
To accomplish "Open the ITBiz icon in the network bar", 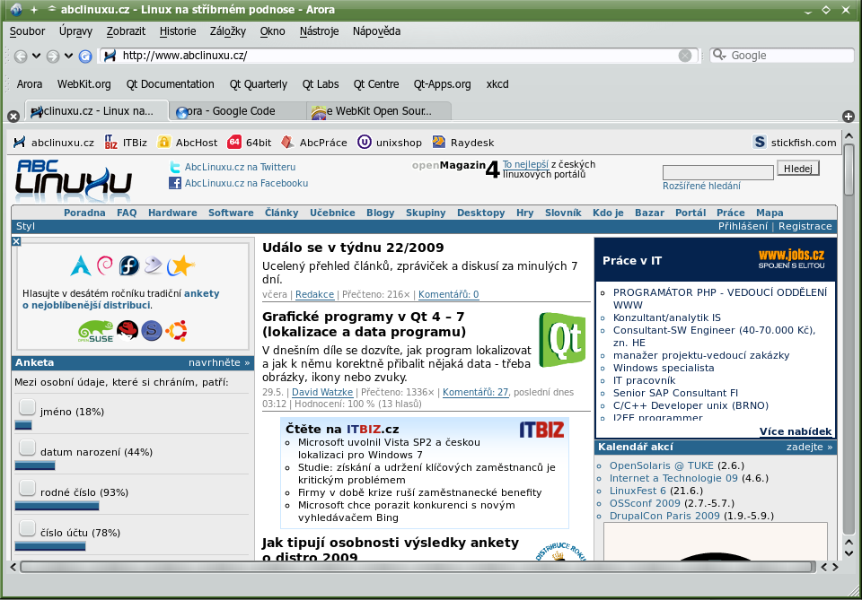I will [x=111, y=143].
